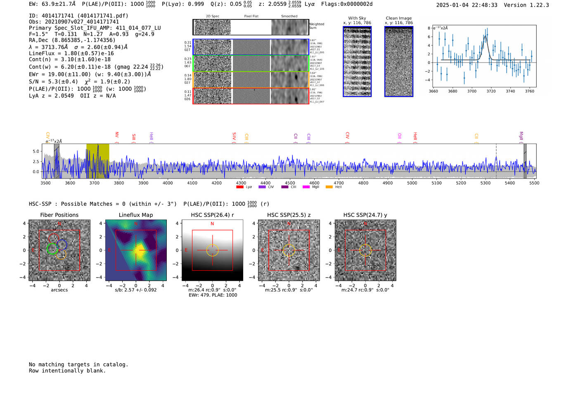This screenshot has height=393, width=578.
Task: Click the 'RA,Dec (8.865385,-1.174356)' line
Action: 72,40
